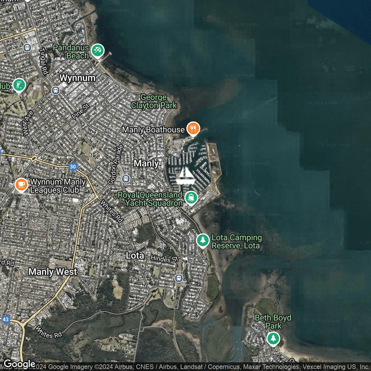Viewport: 371px width, 371px height.
Task: Select the train station icon near Tingal Rd
Action: point(28,48)
